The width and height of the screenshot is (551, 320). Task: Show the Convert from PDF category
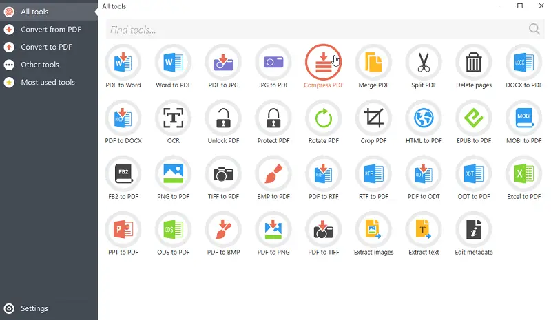(49, 29)
